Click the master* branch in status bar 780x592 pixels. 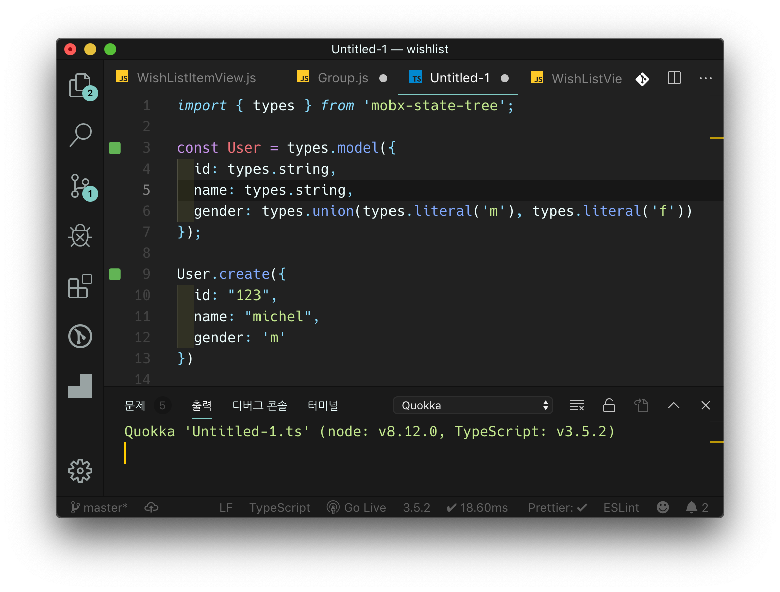click(99, 508)
